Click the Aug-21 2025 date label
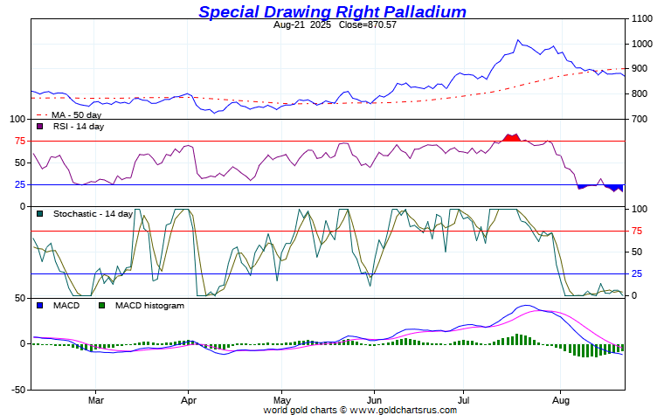Viewport: 664px width, 415px height. click(x=302, y=24)
